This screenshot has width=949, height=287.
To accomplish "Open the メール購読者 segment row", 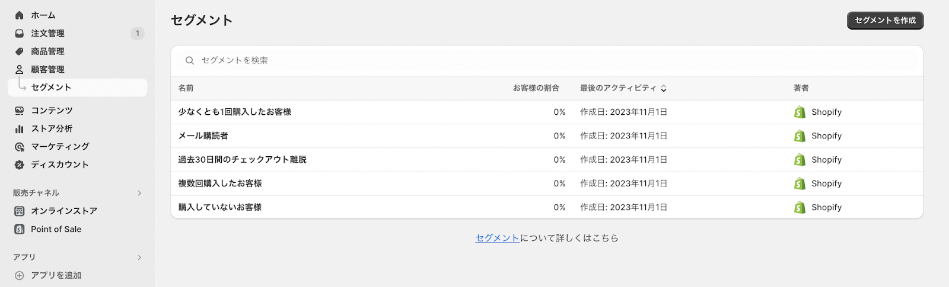I will pyautogui.click(x=547, y=136).
